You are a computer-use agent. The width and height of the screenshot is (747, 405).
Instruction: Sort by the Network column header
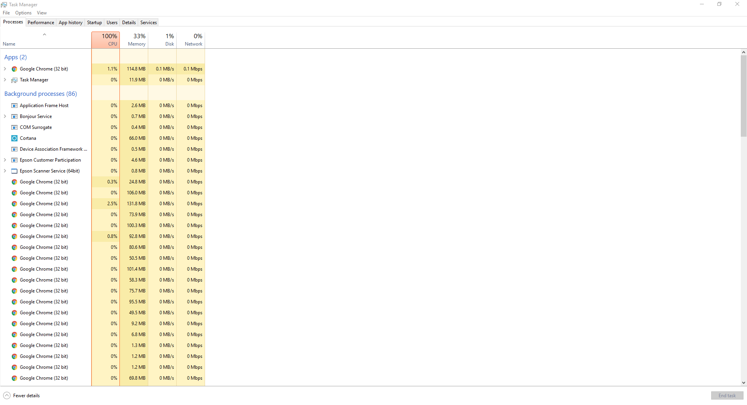(191, 40)
